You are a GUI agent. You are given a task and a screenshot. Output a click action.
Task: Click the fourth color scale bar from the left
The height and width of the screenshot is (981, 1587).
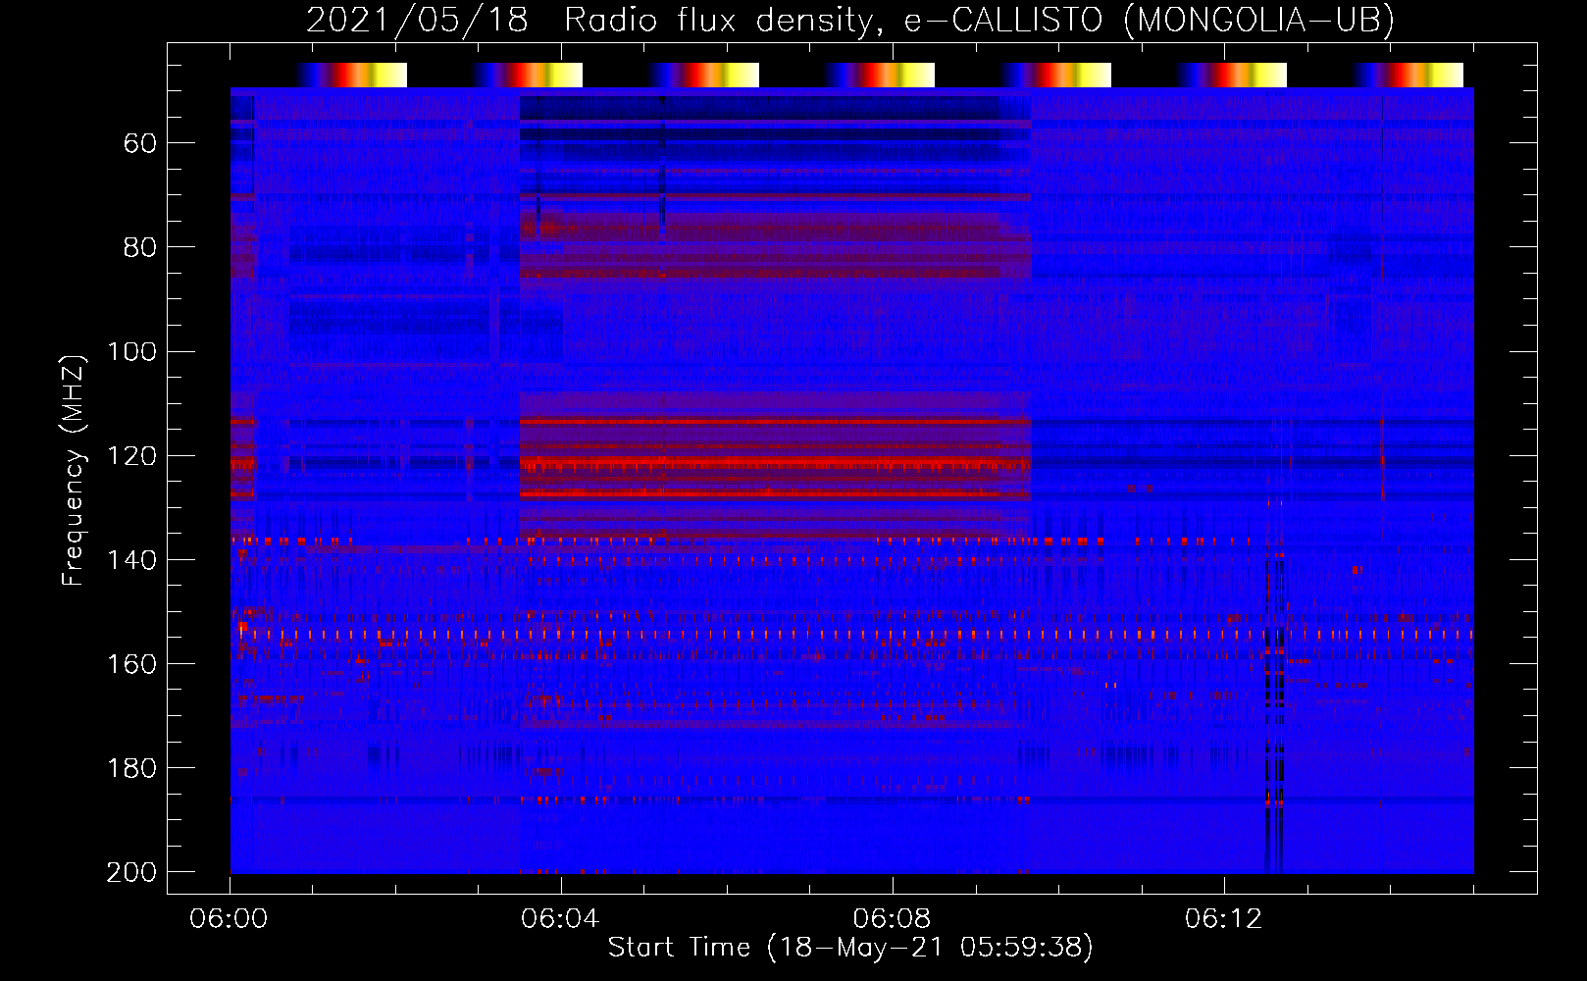pos(879,75)
